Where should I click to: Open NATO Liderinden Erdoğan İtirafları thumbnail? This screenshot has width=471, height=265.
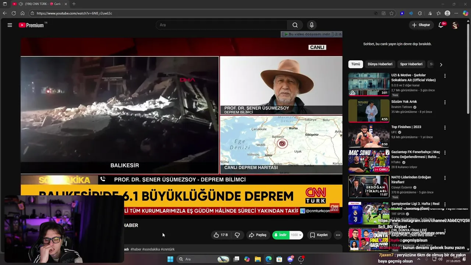coord(369,186)
